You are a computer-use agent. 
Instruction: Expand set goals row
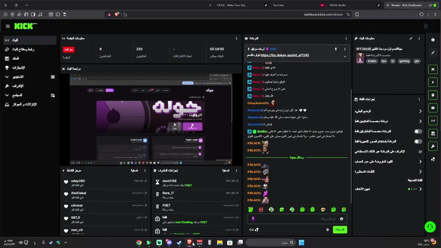388,189
